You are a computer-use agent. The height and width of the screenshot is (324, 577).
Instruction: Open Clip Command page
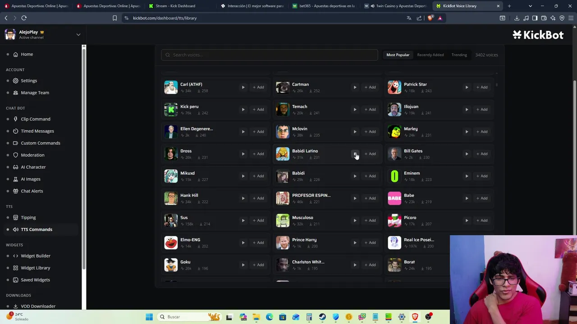point(36,119)
